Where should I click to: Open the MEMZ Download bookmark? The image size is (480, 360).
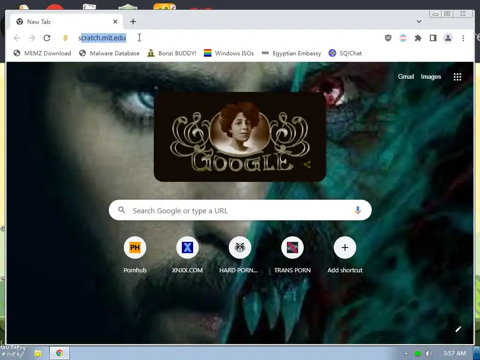(42, 53)
